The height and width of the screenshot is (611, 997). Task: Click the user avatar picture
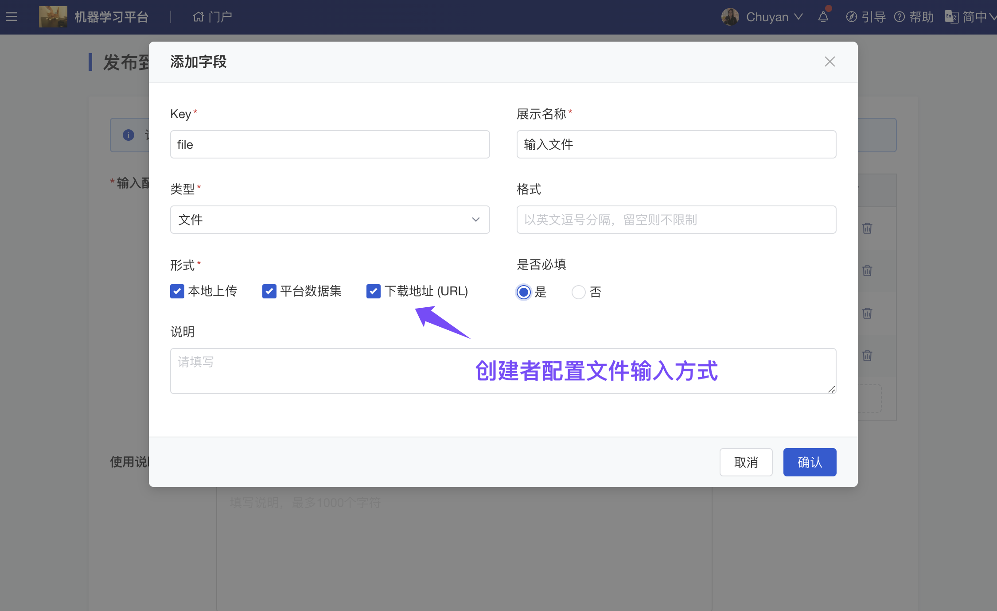coord(730,16)
